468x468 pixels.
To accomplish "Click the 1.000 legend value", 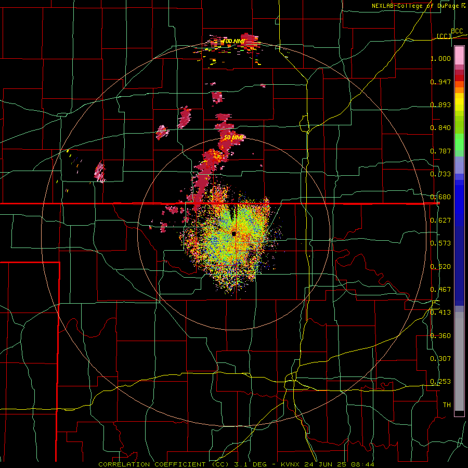I will point(440,58).
